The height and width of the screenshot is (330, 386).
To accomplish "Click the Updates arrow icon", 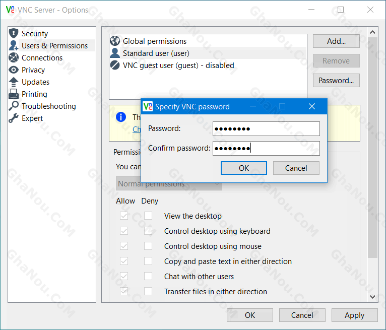I will [14, 82].
